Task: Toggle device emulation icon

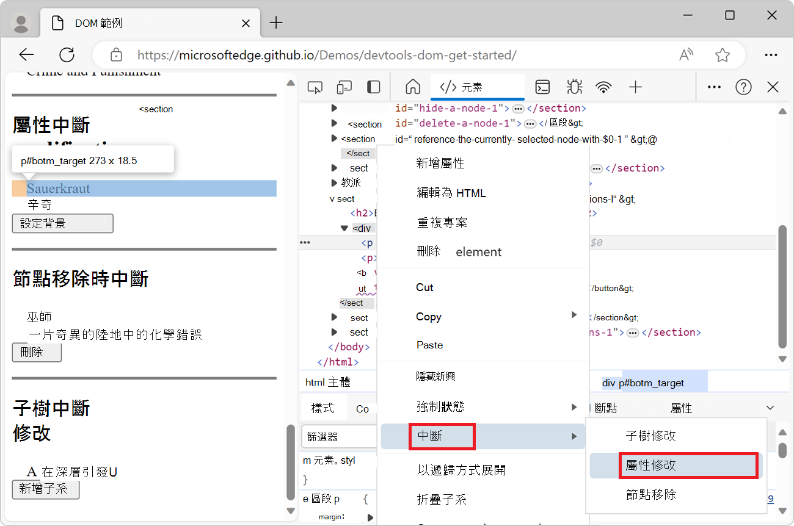Action: (x=344, y=87)
